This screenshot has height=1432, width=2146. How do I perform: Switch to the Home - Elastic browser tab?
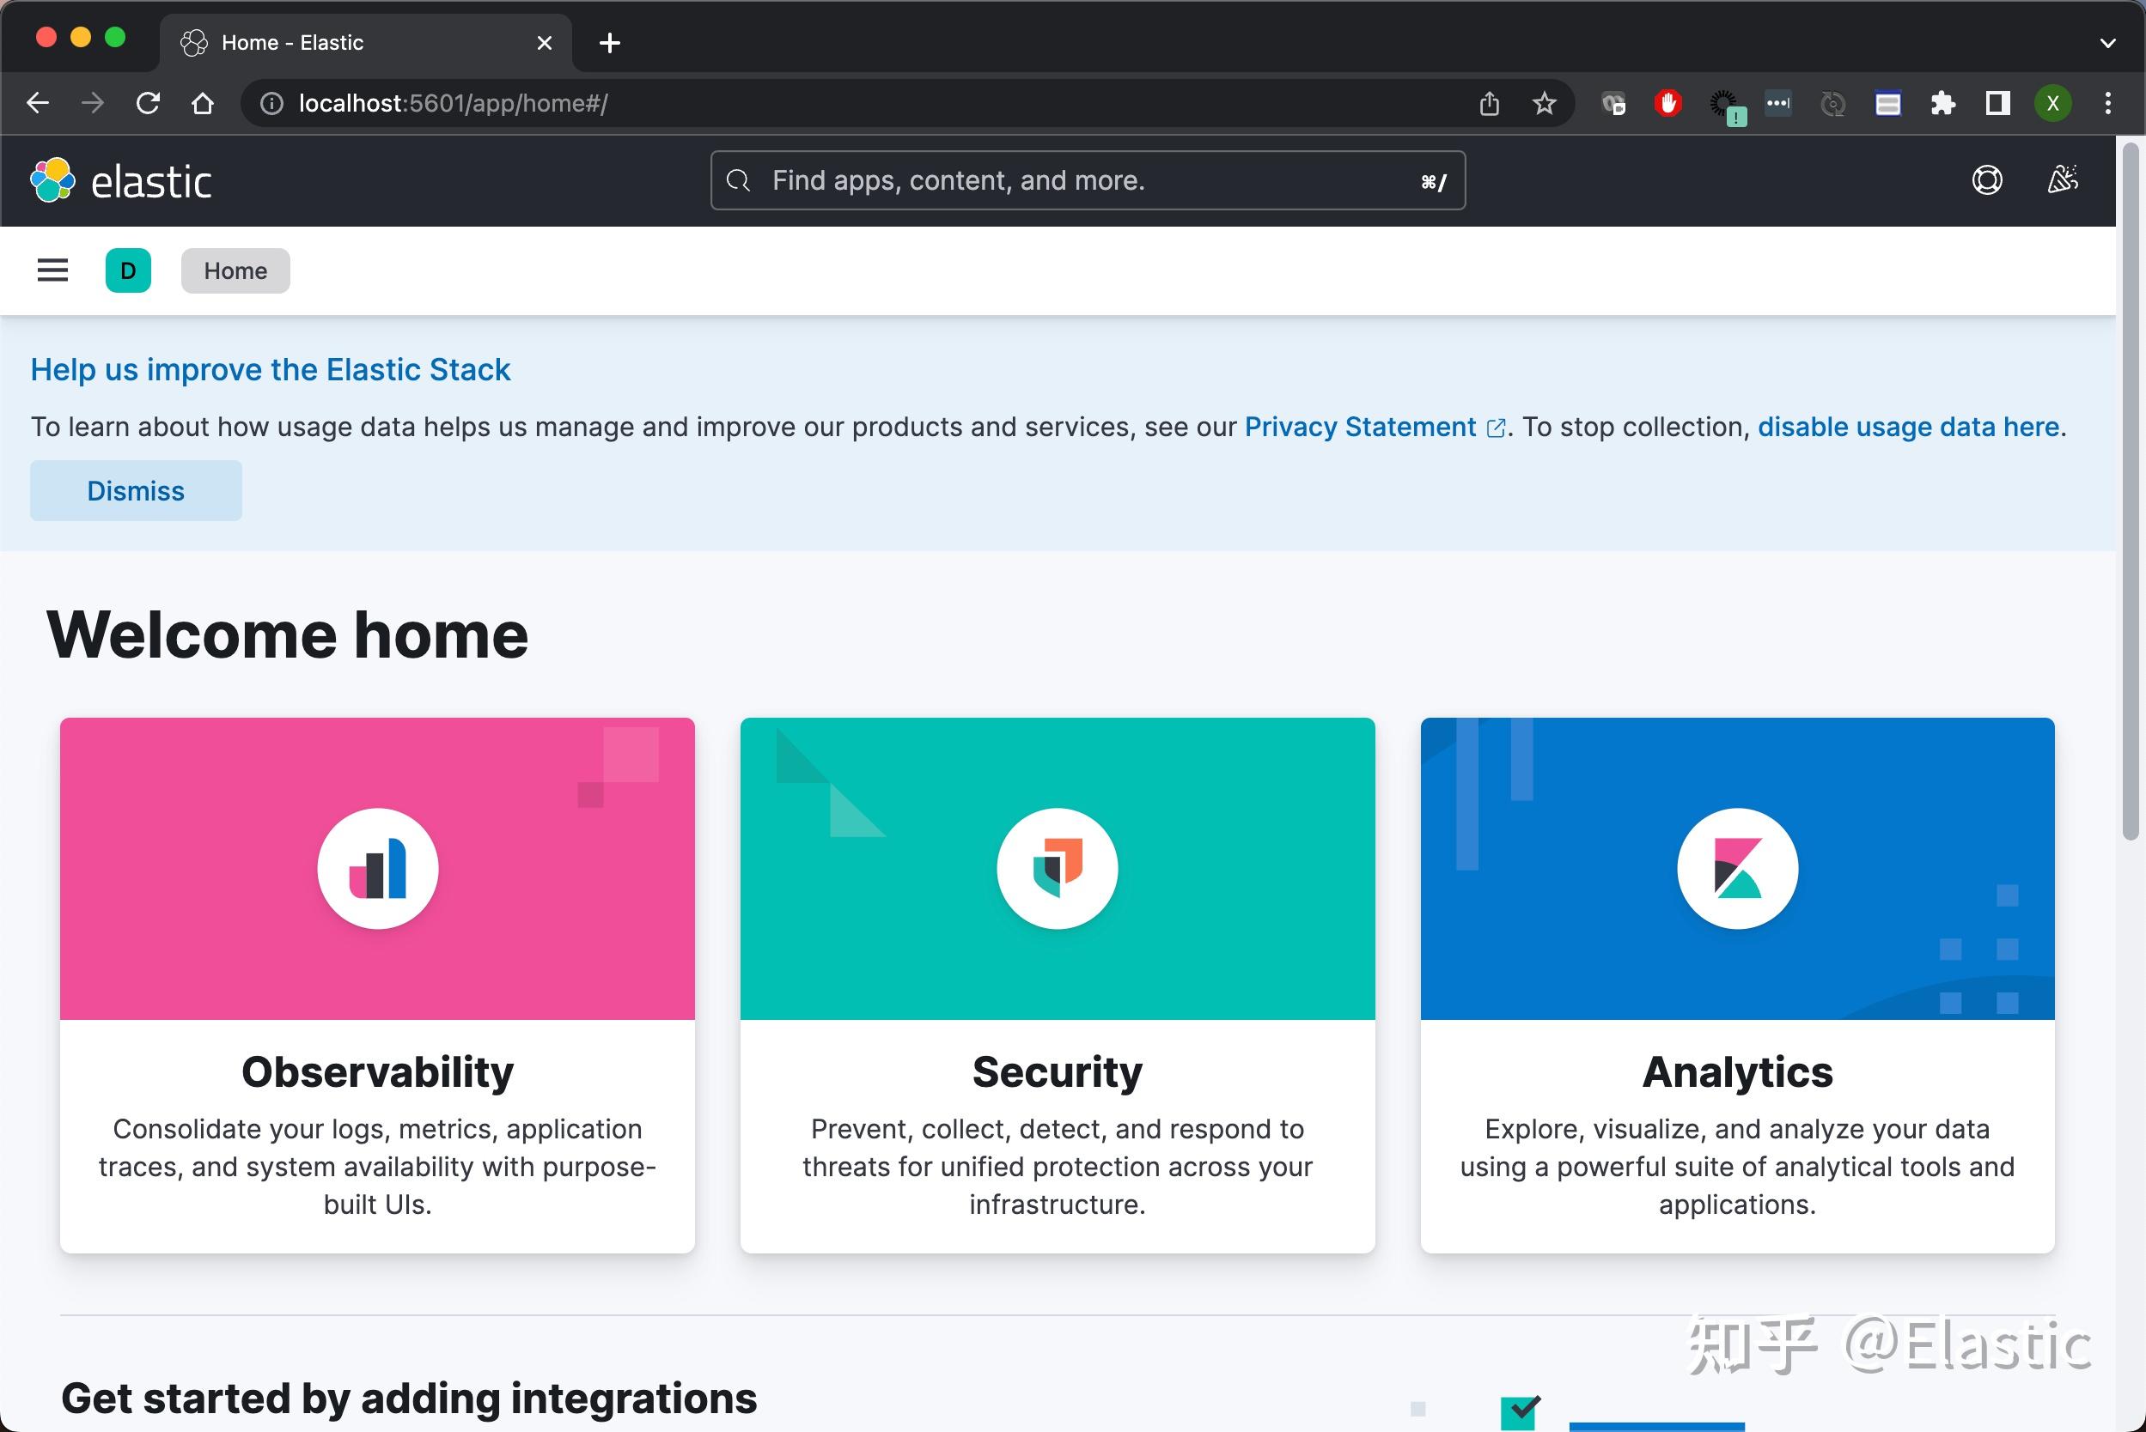[x=292, y=42]
